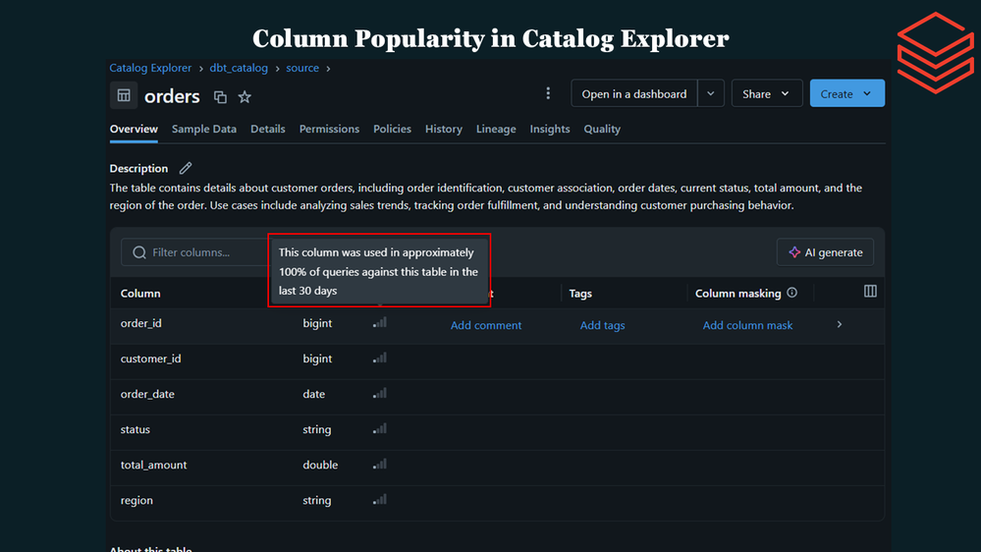Click the string type of region
This screenshot has width=981, height=552.
click(317, 500)
